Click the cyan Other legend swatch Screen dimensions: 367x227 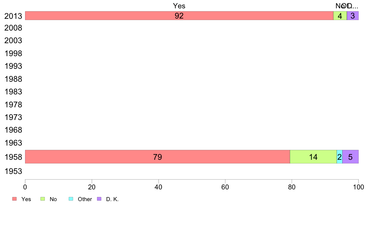point(71,199)
